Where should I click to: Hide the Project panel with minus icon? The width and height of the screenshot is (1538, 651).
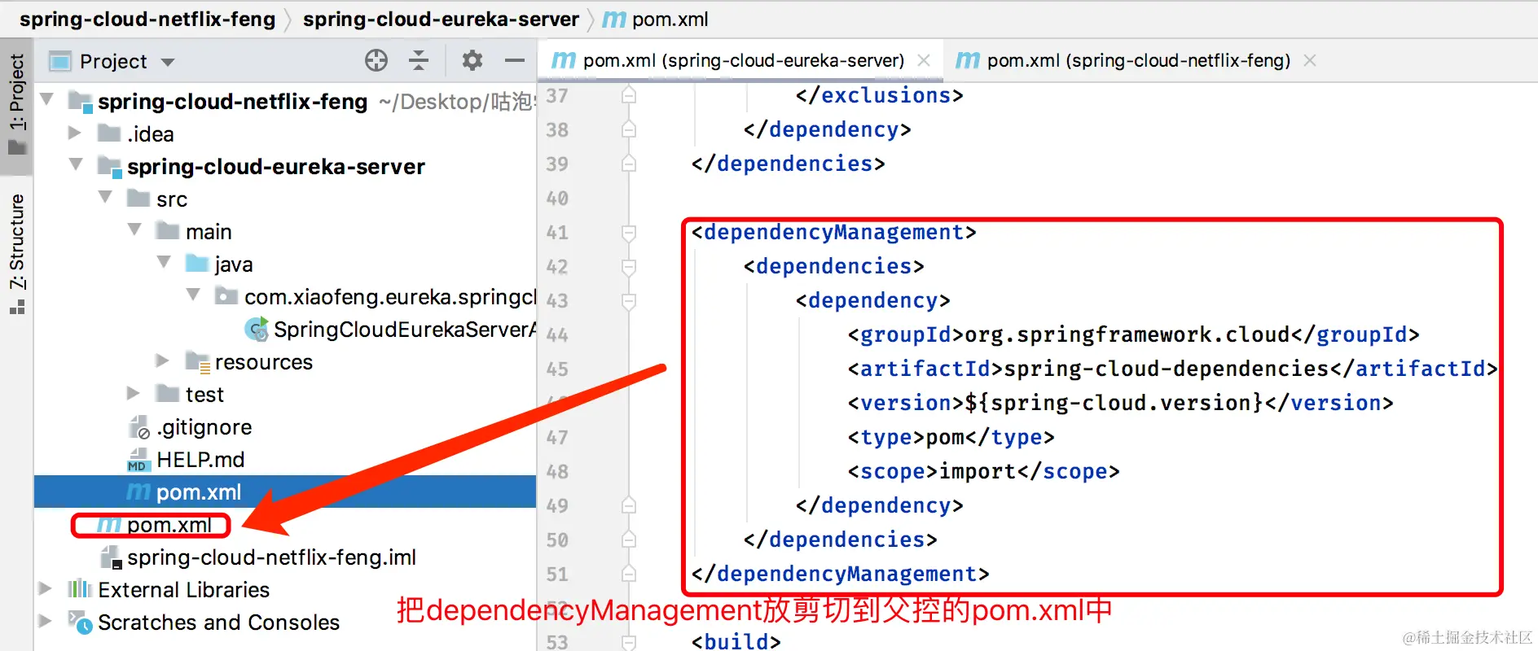coord(515,60)
